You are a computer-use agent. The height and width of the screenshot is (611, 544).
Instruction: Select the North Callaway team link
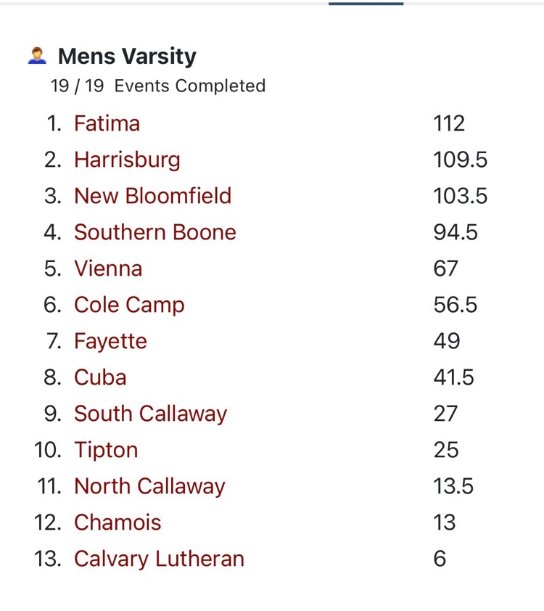[149, 486]
